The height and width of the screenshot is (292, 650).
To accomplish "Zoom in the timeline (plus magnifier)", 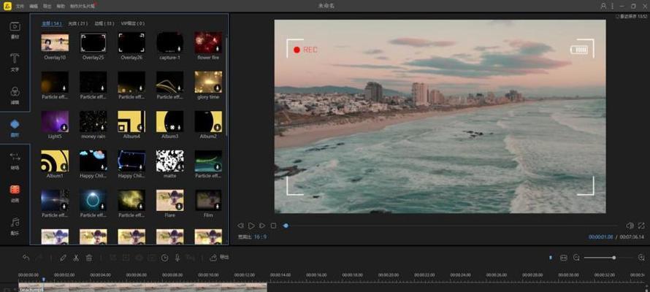I will (x=642, y=258).
